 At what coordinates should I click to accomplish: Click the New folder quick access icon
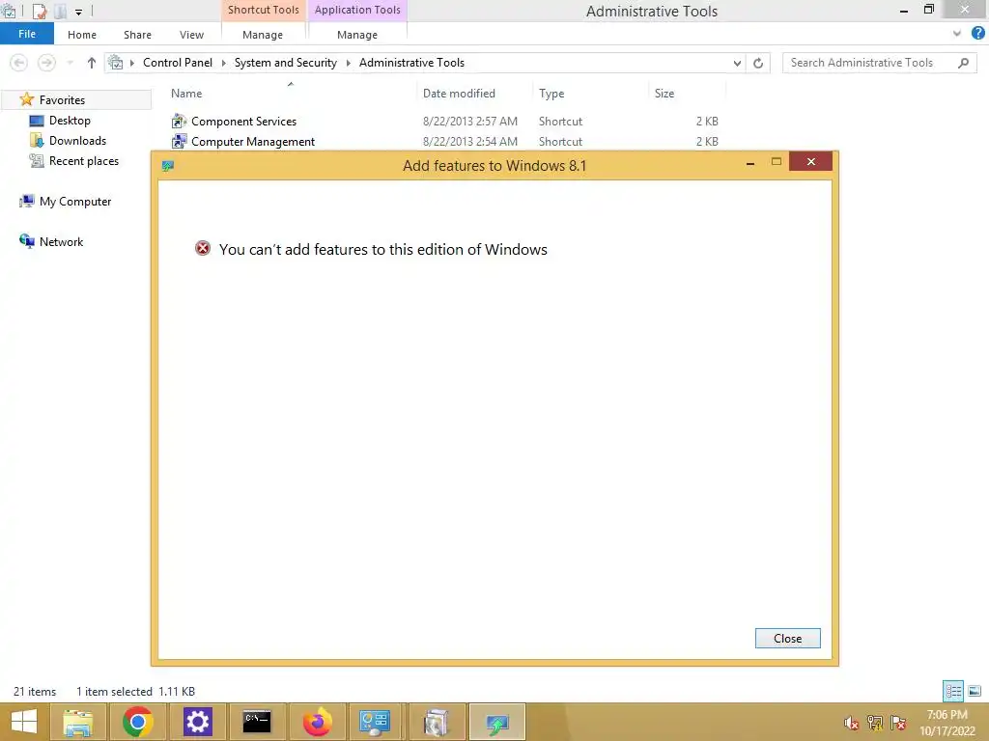(61, 11)
